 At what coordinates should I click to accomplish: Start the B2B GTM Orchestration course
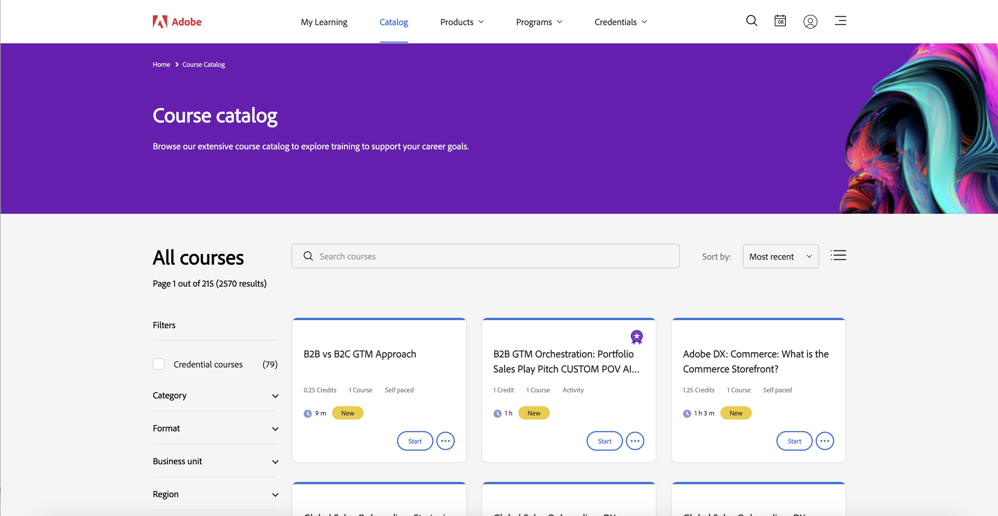coord(604,441)
